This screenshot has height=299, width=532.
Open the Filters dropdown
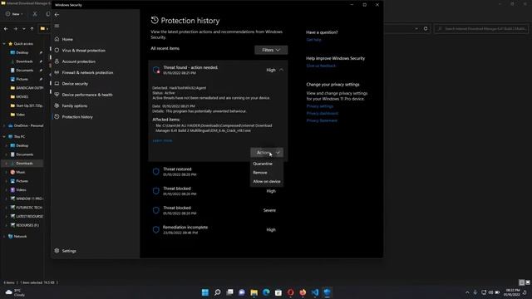coord(271,50)
